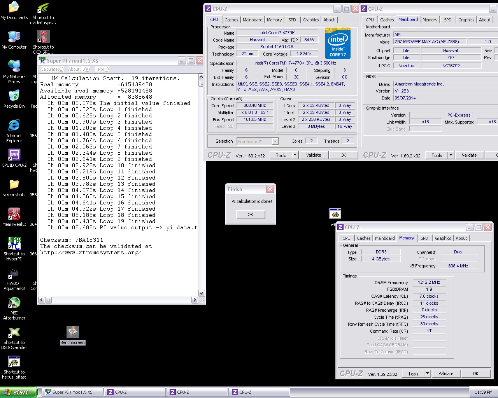Click the xtremesystems.org URL text
This screenshot has height=398, width=498.
[91, 253]
